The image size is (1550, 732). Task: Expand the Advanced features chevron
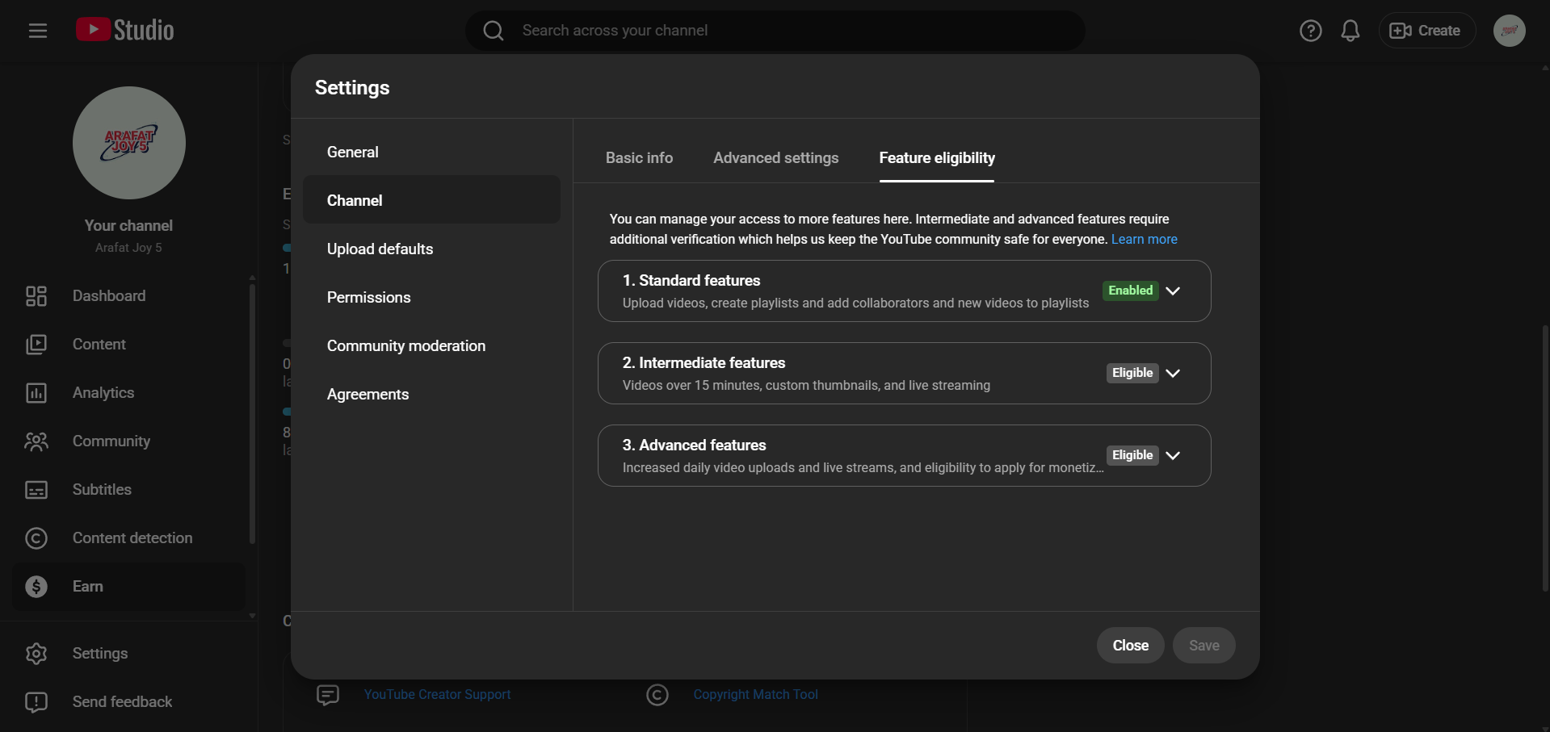[x=1173, y=455]
